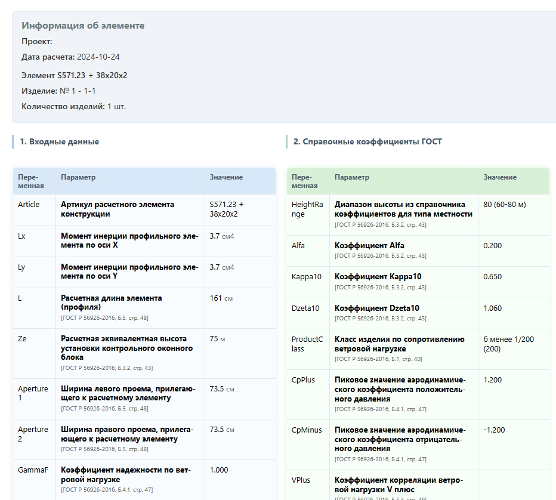This screenshot has height=500, width=556.
Task: Click the Ze equivalent height value 75 м
Action: click(217, 339)
